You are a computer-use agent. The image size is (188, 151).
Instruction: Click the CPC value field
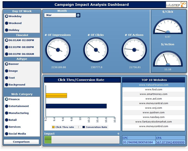(x=138, y=142)
